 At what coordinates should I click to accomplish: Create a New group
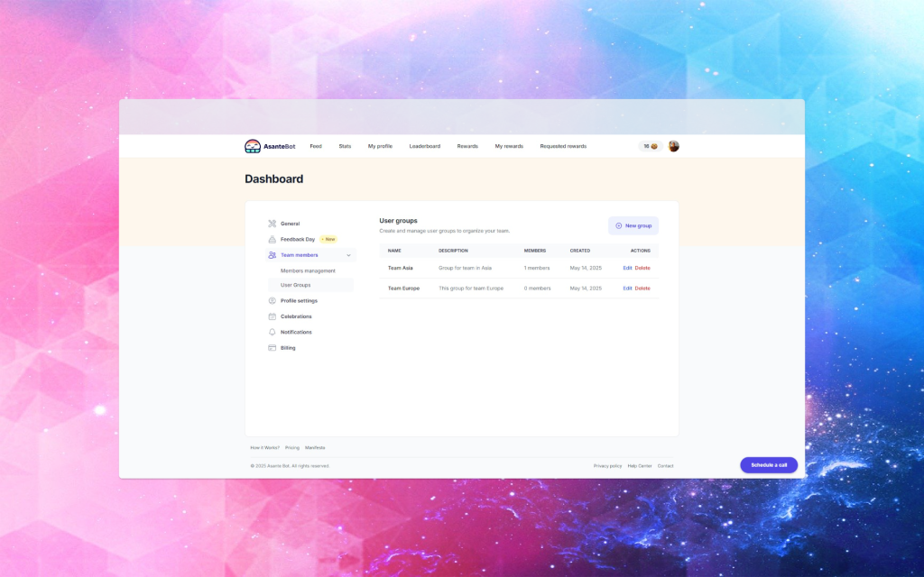[633, 225]
